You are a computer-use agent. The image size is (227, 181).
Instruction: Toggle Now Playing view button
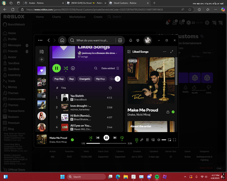tap(137, 140)
